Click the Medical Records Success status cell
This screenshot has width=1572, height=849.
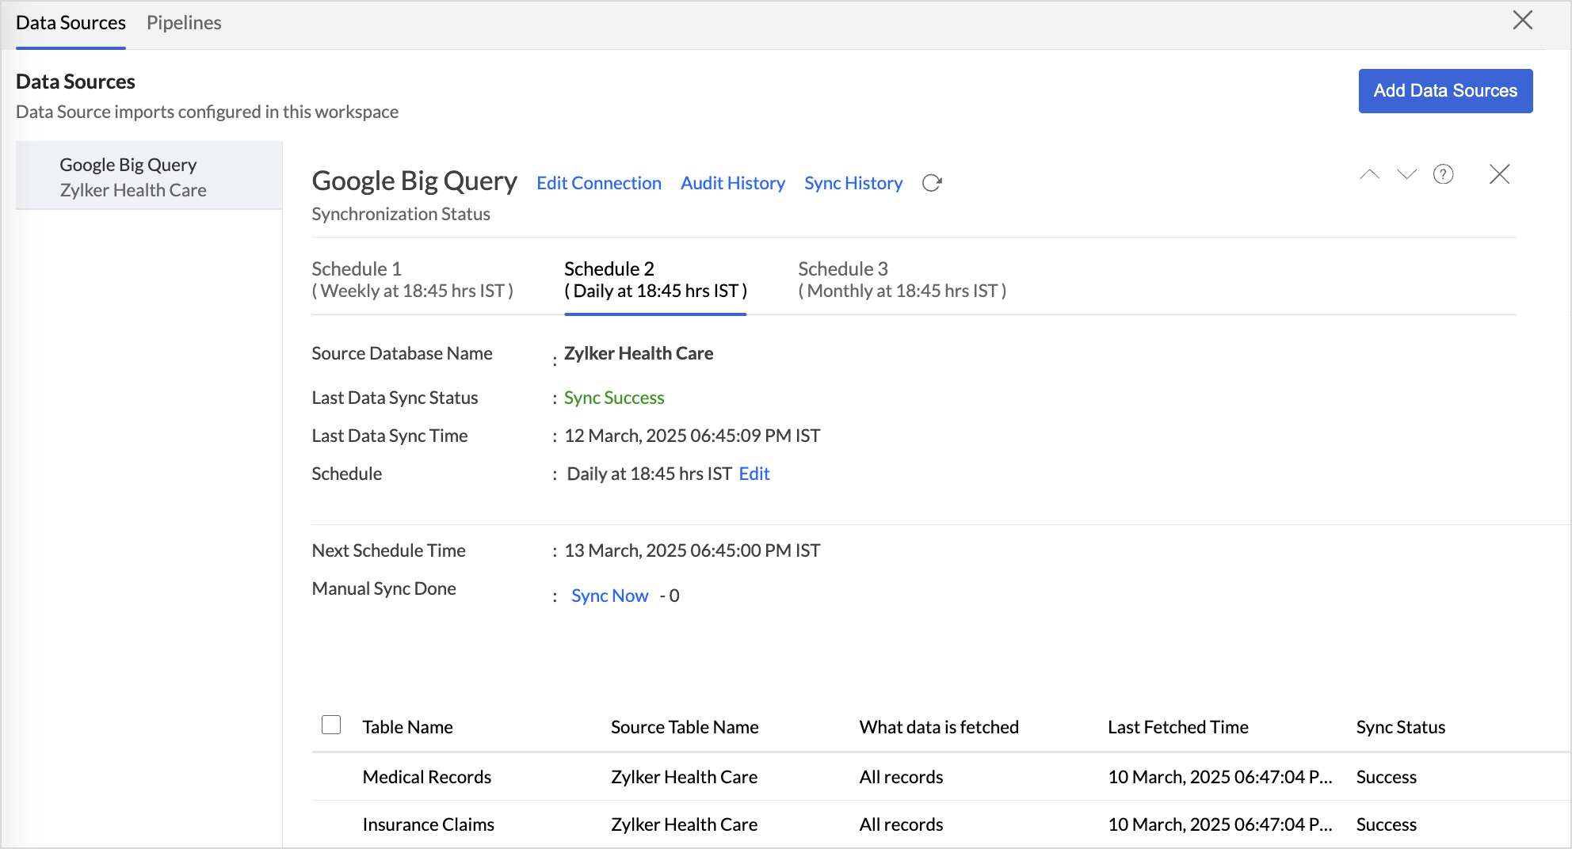(x=1386, y=777)
